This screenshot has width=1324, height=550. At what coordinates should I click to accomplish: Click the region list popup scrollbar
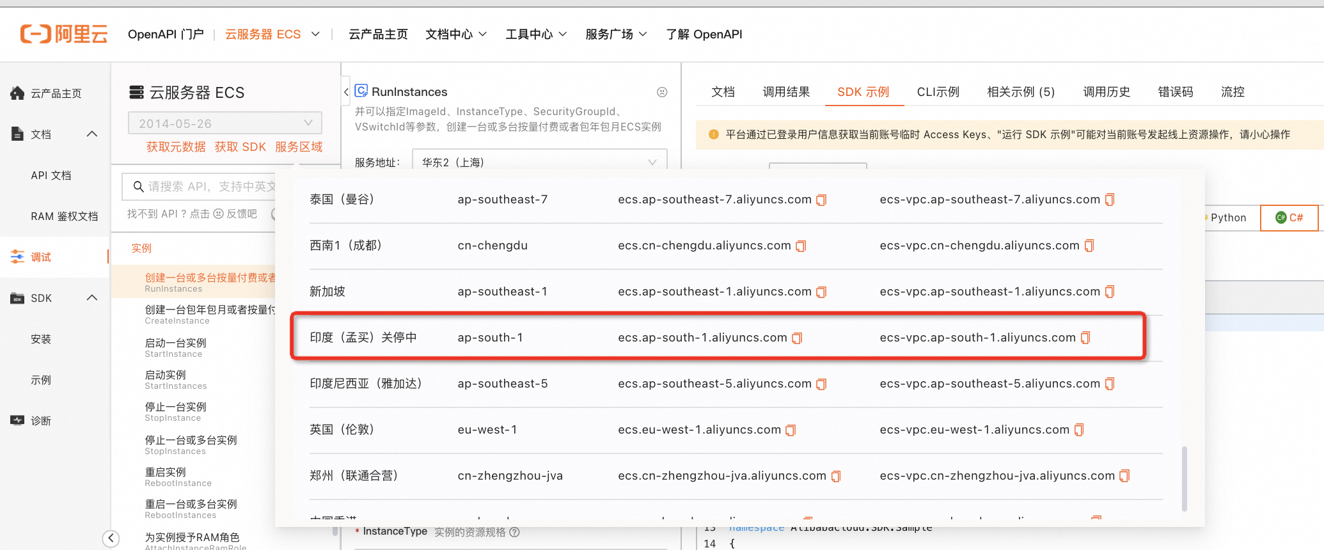tap(1185, 478)
